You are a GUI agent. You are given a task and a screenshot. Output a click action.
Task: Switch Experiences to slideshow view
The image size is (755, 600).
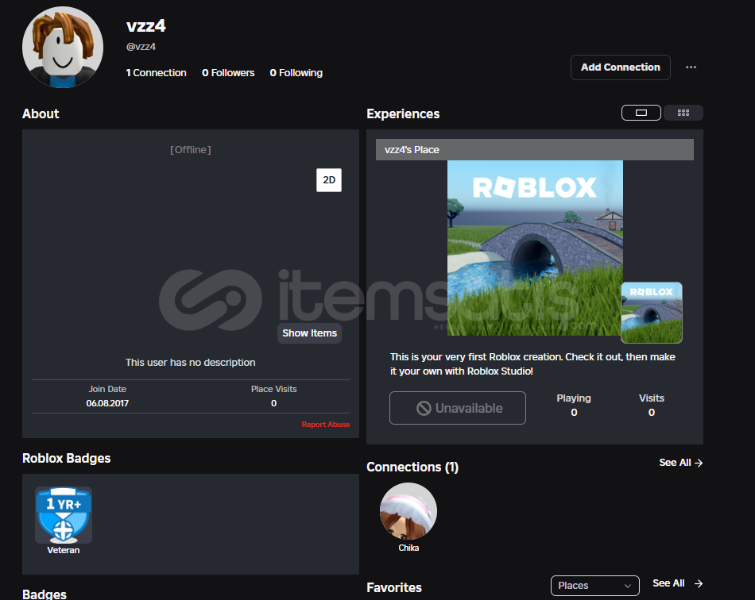641,113
